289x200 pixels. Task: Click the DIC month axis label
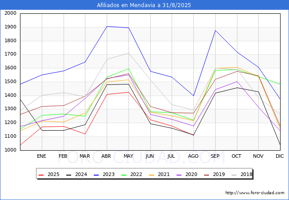pos(280,156)
